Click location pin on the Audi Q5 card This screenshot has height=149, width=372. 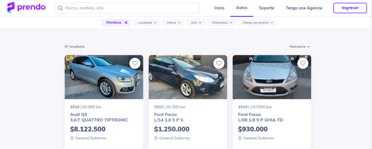point(72,138)
